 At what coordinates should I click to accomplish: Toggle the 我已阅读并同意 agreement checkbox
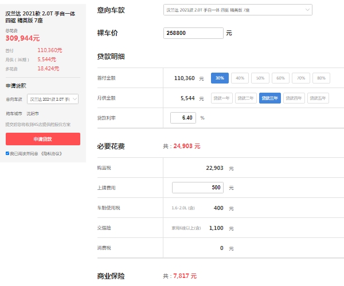(7, 153)
